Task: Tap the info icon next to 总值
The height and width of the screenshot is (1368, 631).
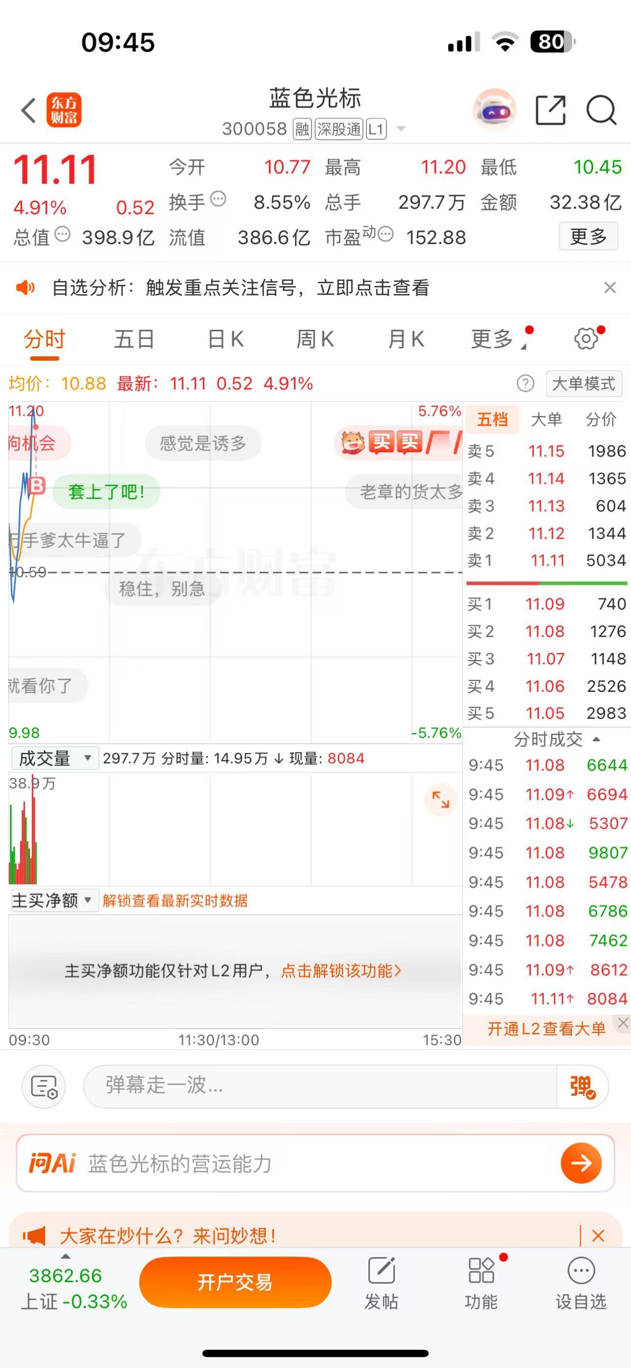Action: pyautogui.click(x=63, y=234)
